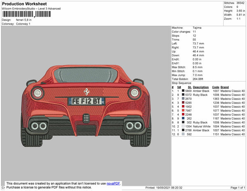Screen dimensions: 247x191
Task: Click the 'Description' column header
Action: click(201, 87)
